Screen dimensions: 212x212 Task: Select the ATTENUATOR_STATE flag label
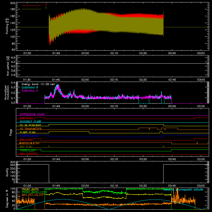point(32,114)
